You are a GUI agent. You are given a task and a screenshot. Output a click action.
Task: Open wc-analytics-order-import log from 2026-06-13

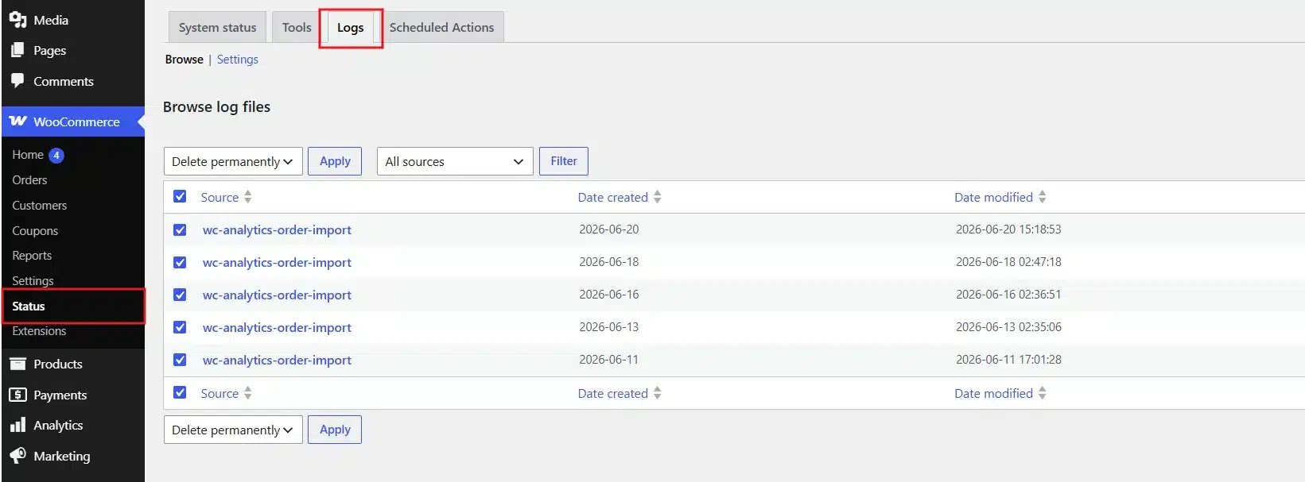coord(277,328)
